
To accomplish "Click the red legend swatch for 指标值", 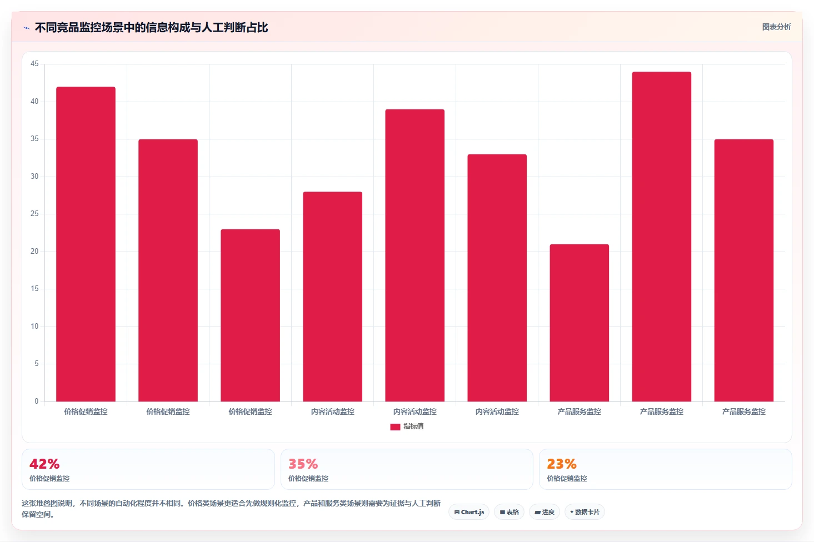I will click(x=395, y=427).
